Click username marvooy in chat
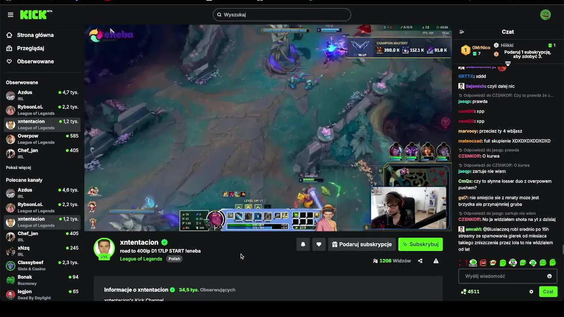Image resolution: width=564 pixels, height=317 pixels. pos(468,131)
